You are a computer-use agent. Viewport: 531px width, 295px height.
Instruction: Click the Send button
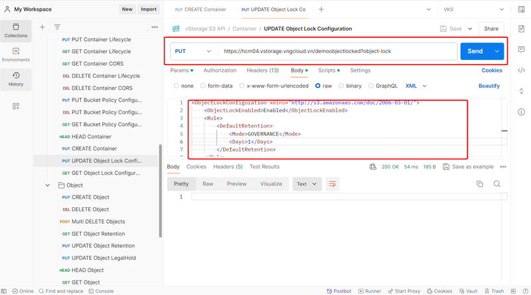click(475, 51)
